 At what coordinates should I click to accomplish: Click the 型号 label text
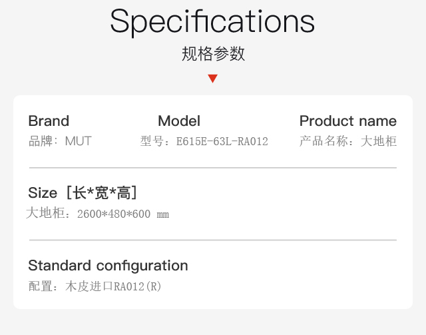point(152,141)
